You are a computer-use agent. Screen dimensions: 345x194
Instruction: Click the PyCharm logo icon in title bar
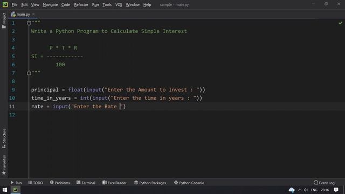5,5
